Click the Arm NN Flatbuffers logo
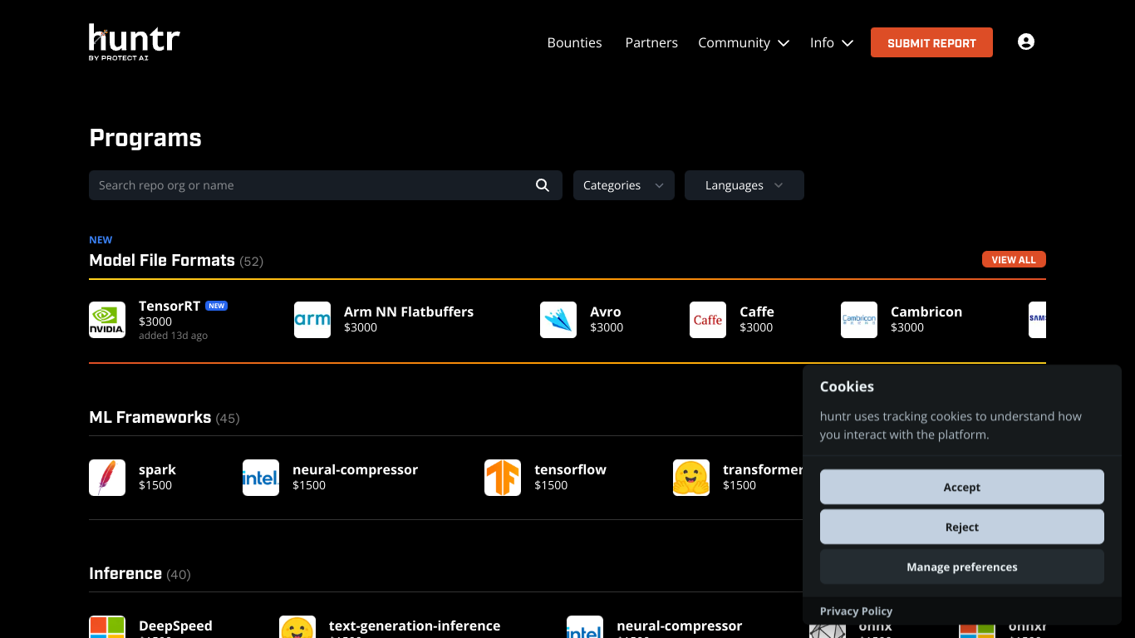 312,320
